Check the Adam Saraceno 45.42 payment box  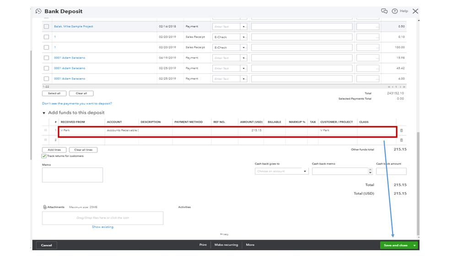pos(46,68)
